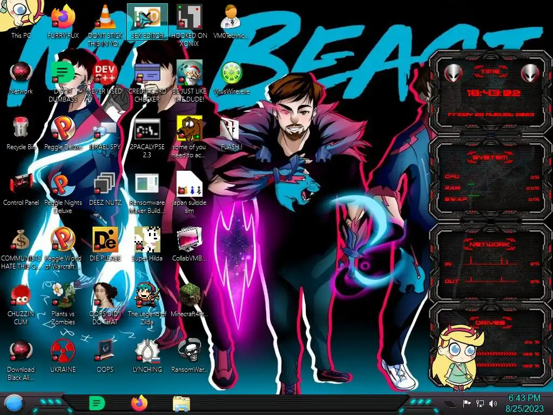Open the Plants vs Zombies shortcut
Image resolution: width=553 pixels, height=415 pixels.
[x=63, y=304]
